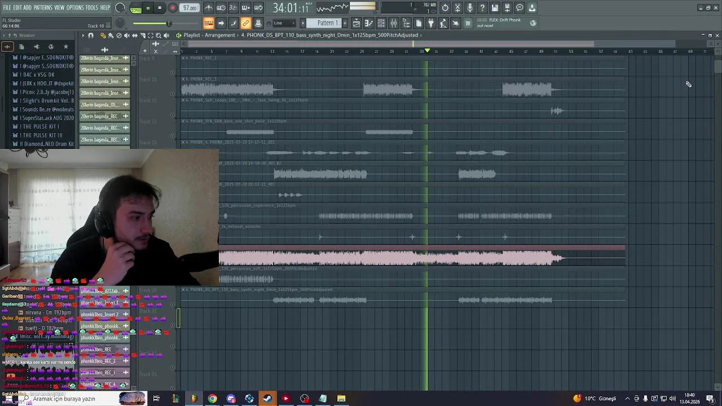Switch to the browser starred favorites tab

(x=65, y=47)
